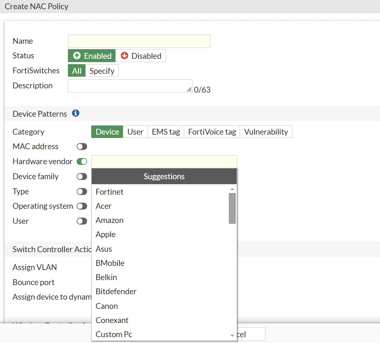Choose Canon in suggestions dropdown
Image resolution: width=380 pixels, height=343 pixels.
coord(160,306)
